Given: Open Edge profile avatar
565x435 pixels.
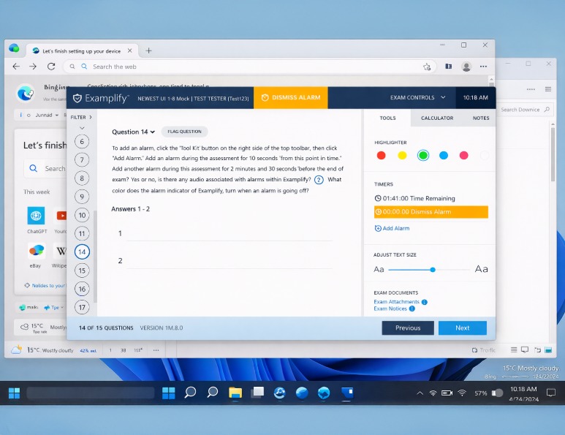Looking at the screenshot, I should pos(466,67).
